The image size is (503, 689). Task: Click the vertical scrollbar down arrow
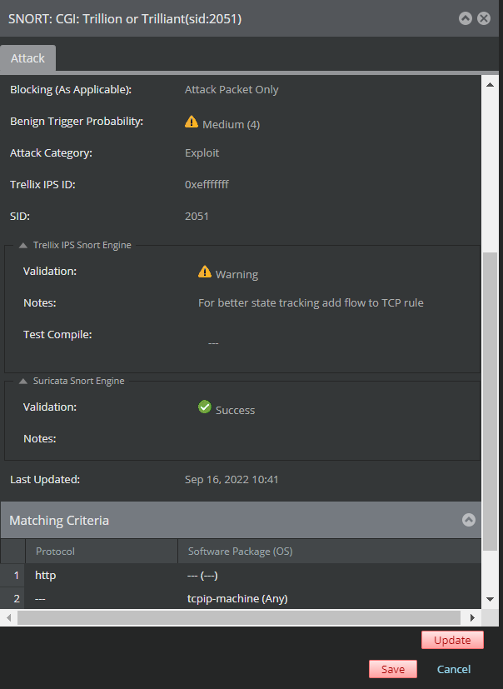pos(490,599)
